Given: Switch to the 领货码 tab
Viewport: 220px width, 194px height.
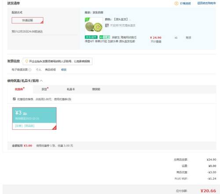Looking at the screenshot, I should click(x=96, y=89).
